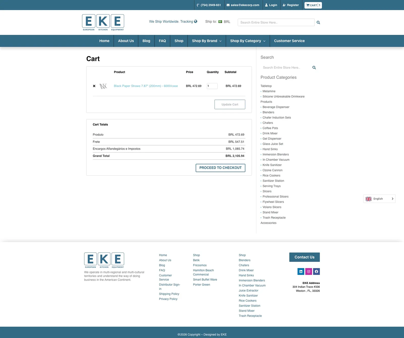Open the LinkedIn social icon
This screenshot has height=338, width=404.
click(x=301, y=272)
